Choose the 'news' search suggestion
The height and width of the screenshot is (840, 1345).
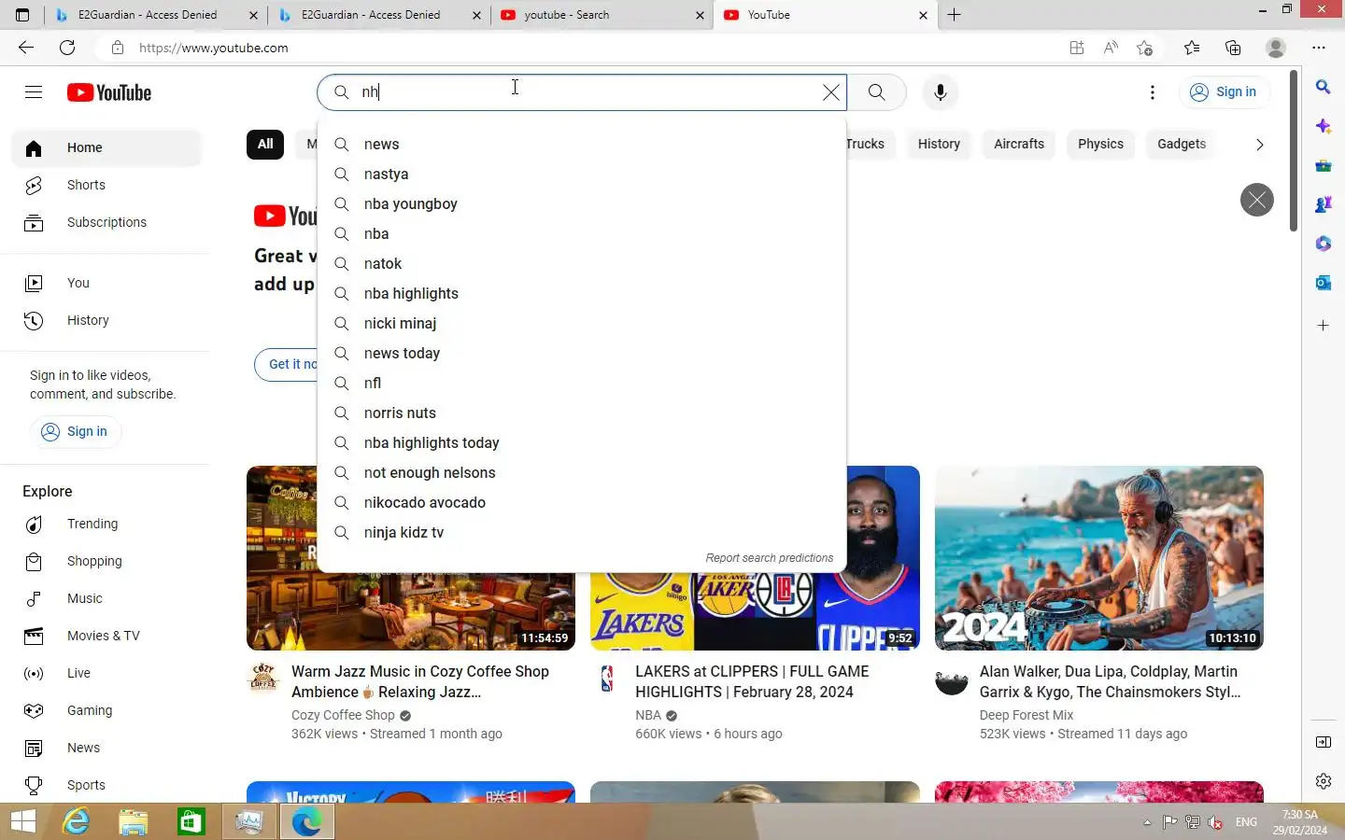[x=582, y=144]
